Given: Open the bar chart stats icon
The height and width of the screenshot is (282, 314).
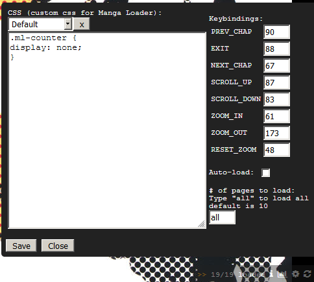Looking at the screenshot, I should click(x=282, y=274).
